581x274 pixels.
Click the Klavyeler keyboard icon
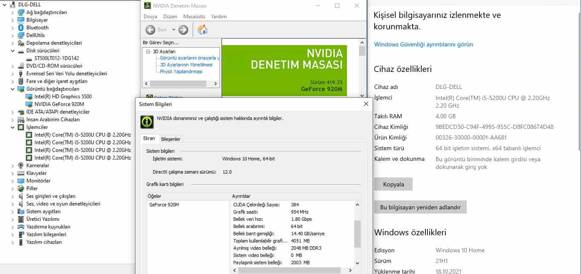(x=21, y=173)
